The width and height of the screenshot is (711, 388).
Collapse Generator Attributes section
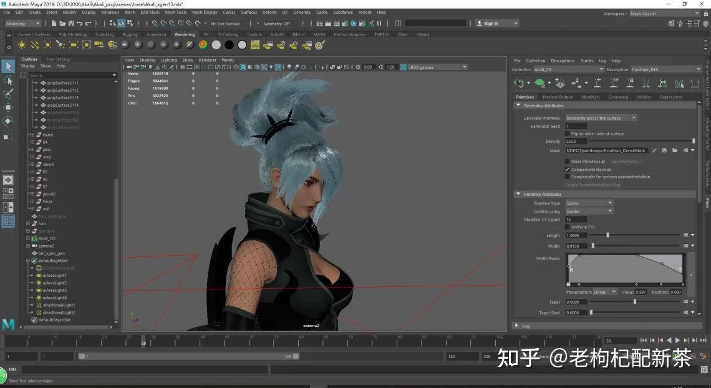pyautogui.click(x=518, y=105)
